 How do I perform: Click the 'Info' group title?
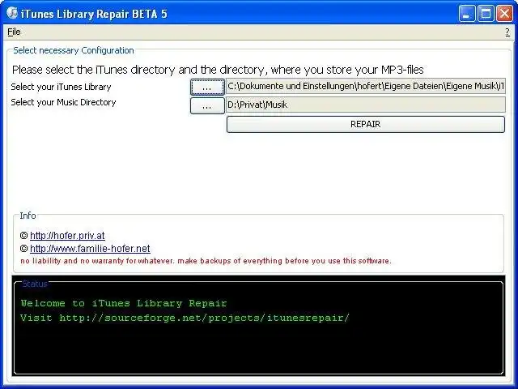[x=28, y=216]
